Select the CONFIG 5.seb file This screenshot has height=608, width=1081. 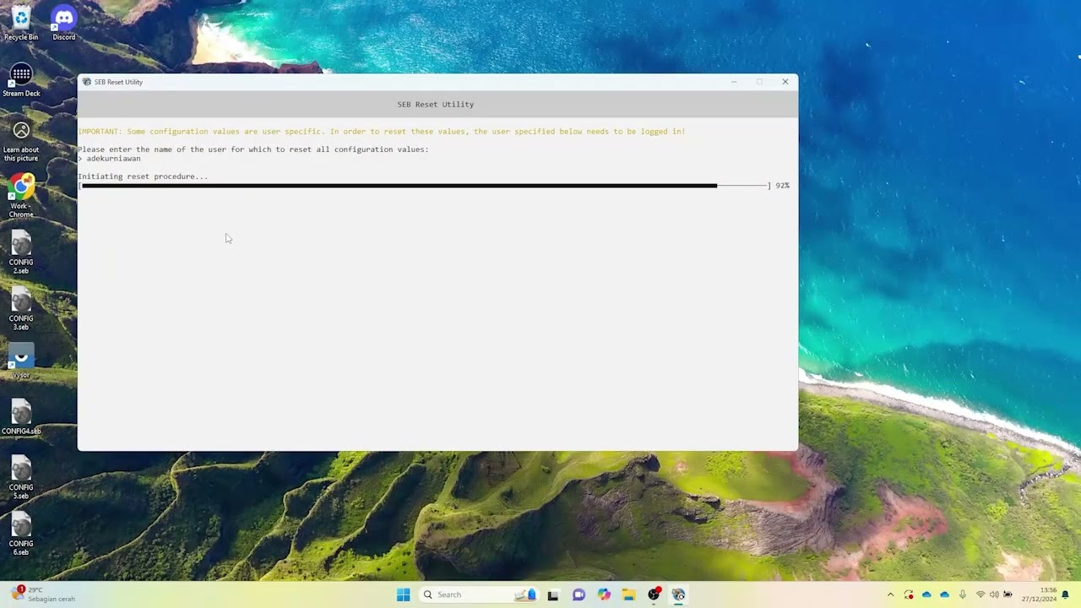pos(21,478)
